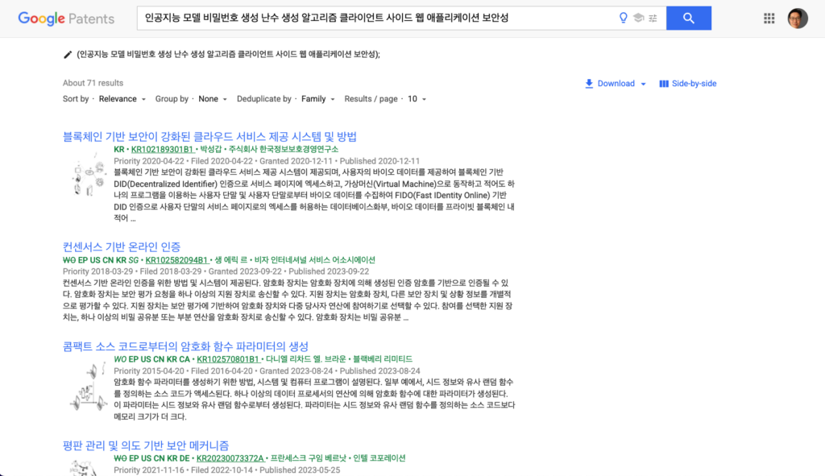825x476 pixels.
Task: Open the 평판 관리 및 의도 기반 result
Action: point(146,445)
